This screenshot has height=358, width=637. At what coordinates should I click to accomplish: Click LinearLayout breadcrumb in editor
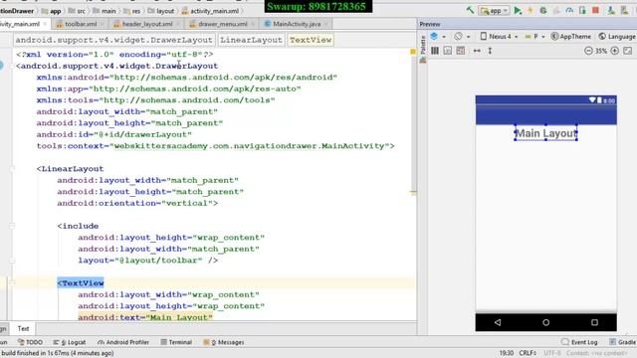coord(251,40)
